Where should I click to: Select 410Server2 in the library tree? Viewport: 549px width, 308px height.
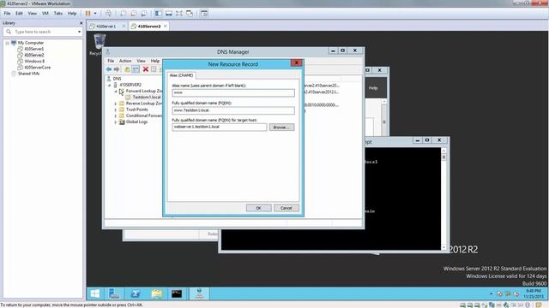[x=34, y=55]
